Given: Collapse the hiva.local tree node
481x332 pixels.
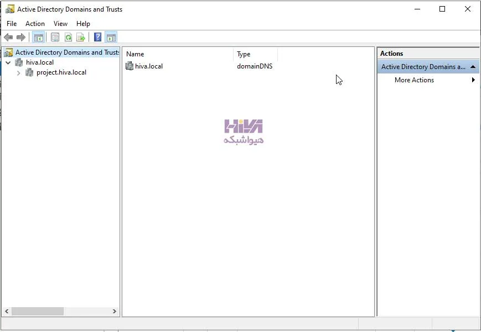Looking at the screenshot, I should [x=8, y=62].
